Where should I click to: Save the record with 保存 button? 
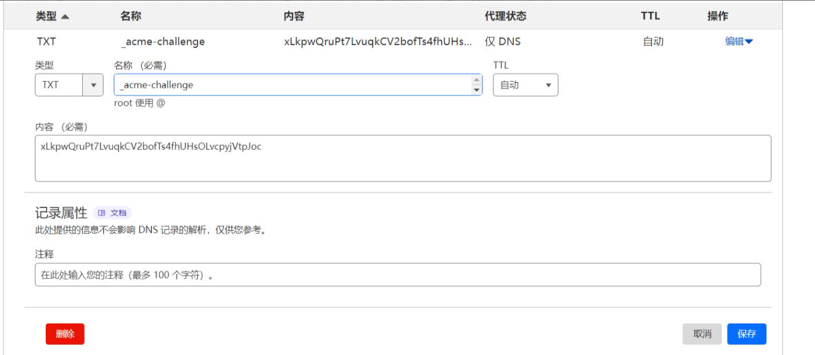click(746, 334)
